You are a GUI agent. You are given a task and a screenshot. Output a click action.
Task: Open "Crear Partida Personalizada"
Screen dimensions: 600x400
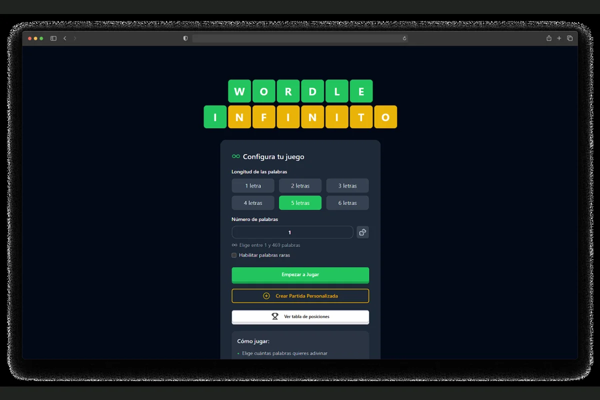pos(300,296)
